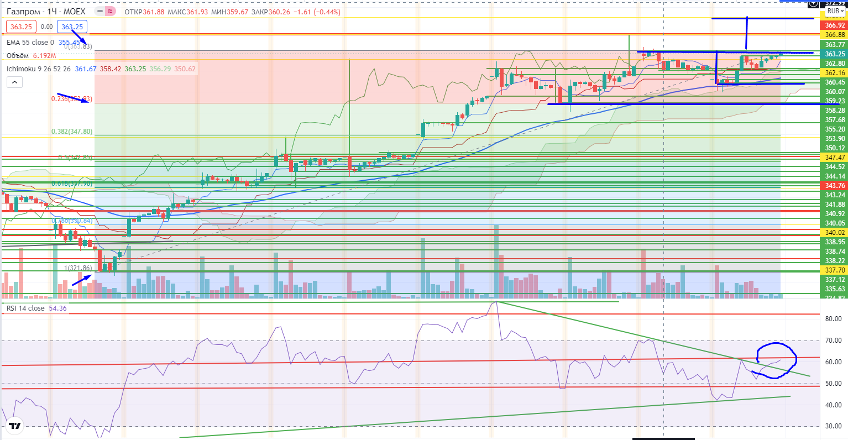Click the 1(321.86) Fibonacci level label
The height and width of the screenshot is (440, 848).
click(x=78, y=268)
